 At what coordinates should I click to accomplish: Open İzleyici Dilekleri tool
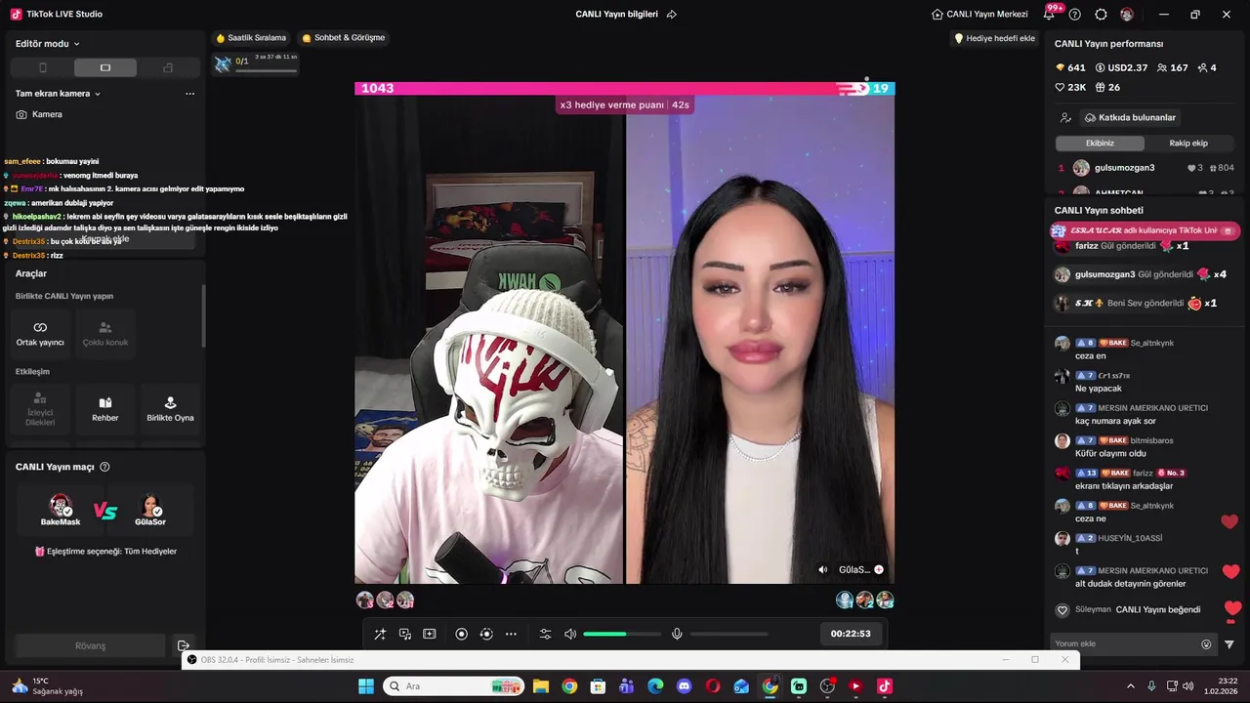40,409
